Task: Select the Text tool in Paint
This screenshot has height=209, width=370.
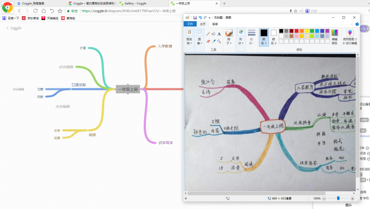Action: (x=219, y=34)
